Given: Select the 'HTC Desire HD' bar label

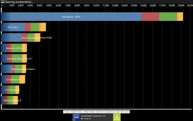Looking at the screenshot, I should click(x=12, y=90).
